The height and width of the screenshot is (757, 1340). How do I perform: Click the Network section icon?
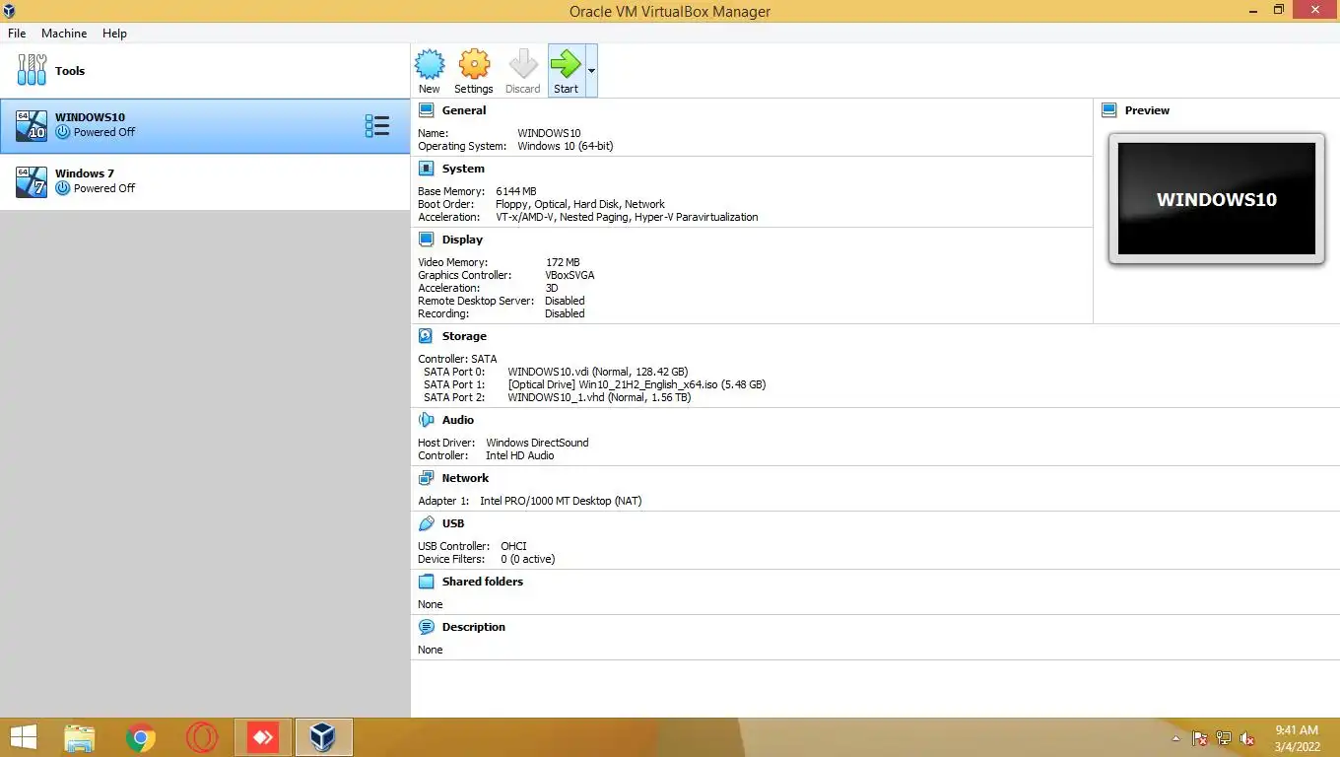coord(426,478)
